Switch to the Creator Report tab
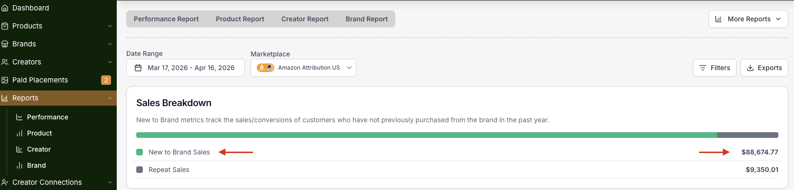 (x=305, y=19)
